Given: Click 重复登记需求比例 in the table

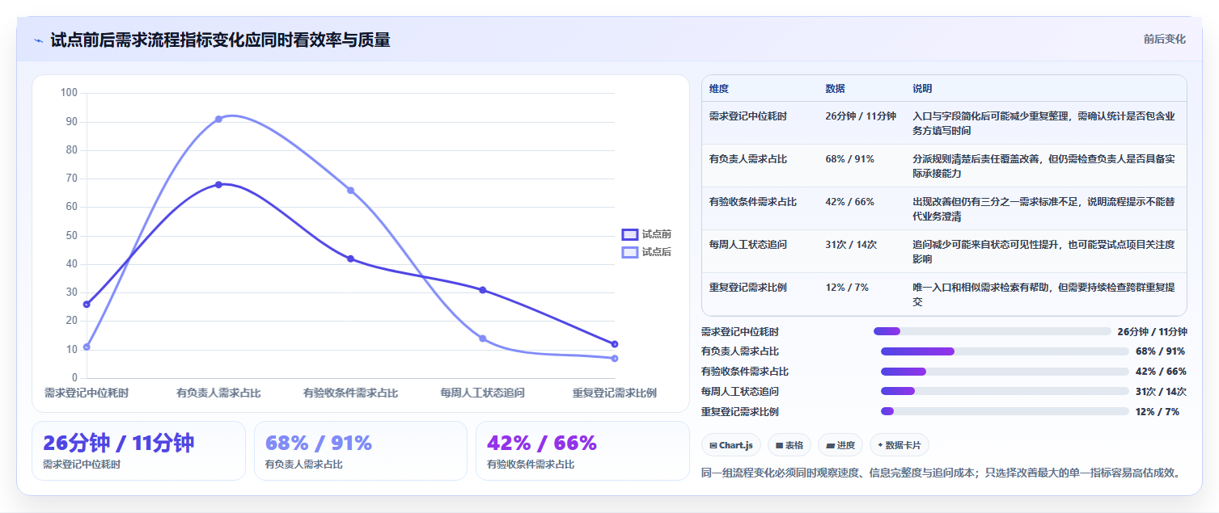Looking at the screenshot, I should click(748, 287).
